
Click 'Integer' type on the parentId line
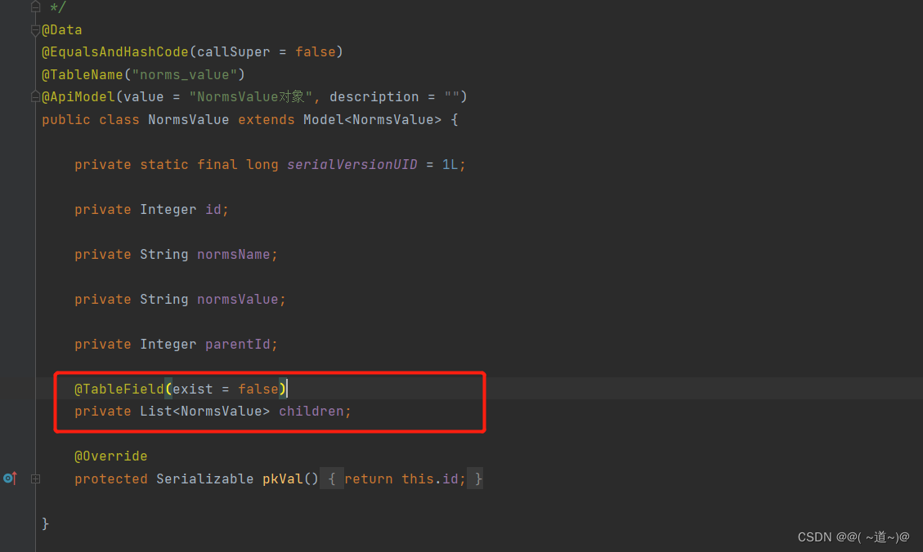coord(168,345)
